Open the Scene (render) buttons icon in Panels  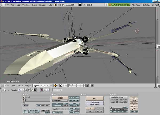(x=35, y=90)
